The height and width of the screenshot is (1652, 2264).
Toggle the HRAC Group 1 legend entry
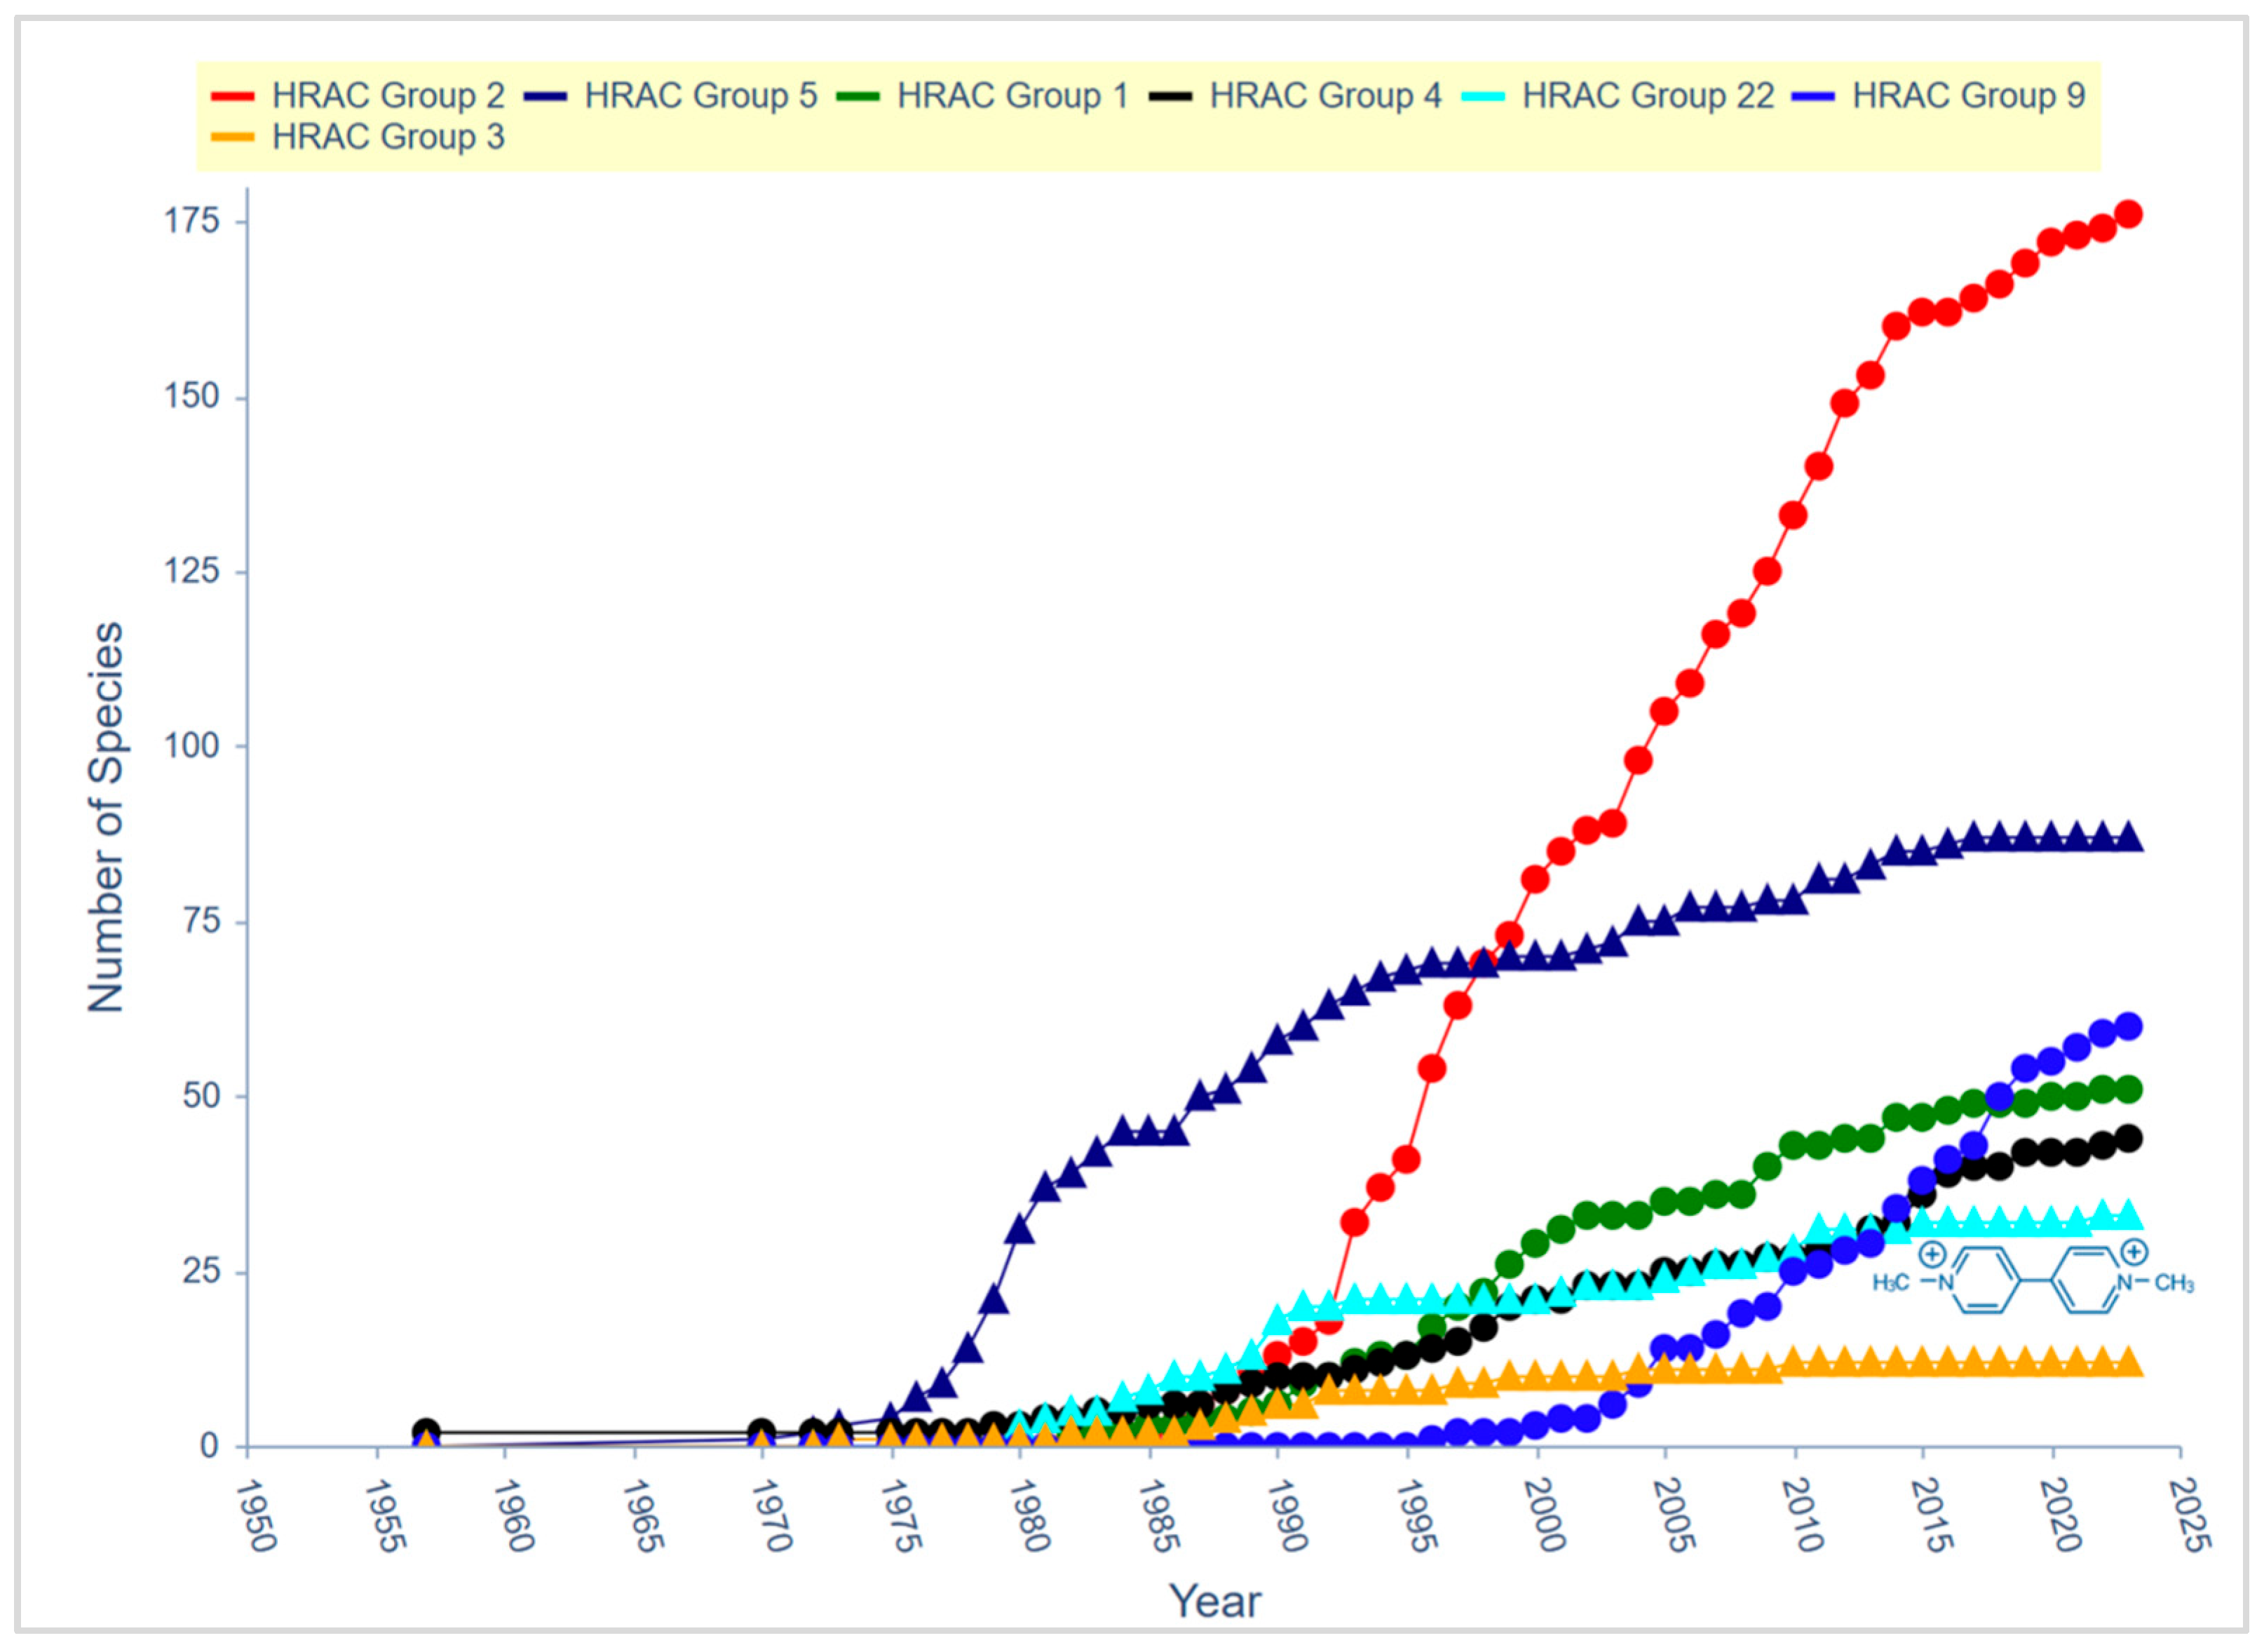pos(983,96)
